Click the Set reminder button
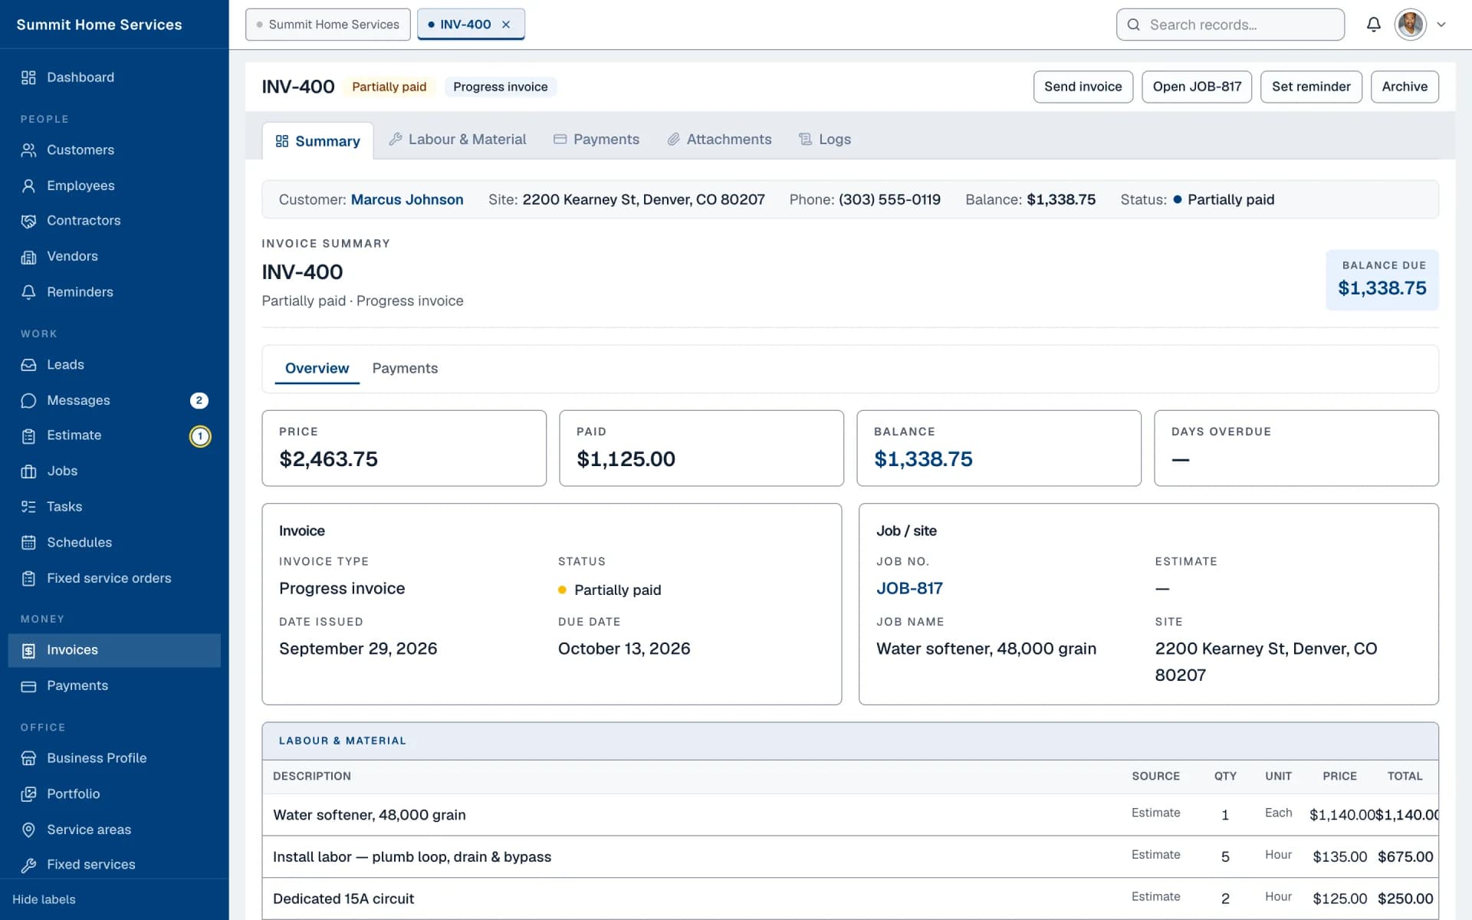Image resolution: width=1472 pixels, height=920 pixels. pyautogui.click(x=1311, y=87)
